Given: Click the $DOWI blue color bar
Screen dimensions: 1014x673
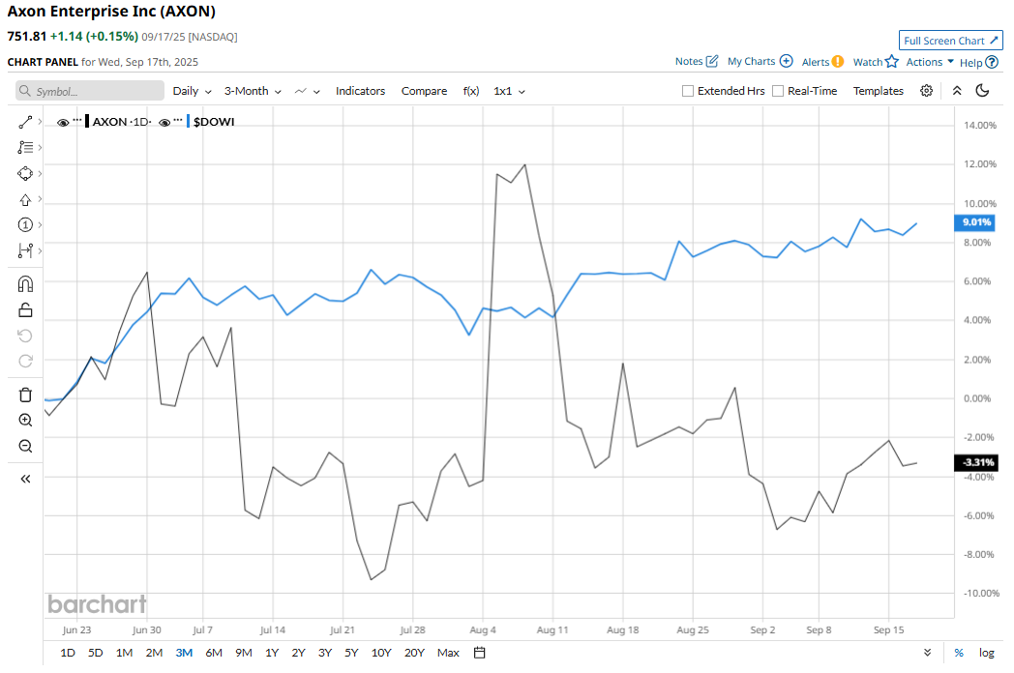Looking at the screenshot, I should (x=188, y=122).
